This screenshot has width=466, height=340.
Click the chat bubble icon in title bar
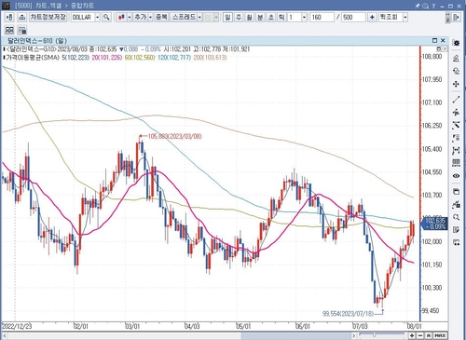[425, 6]
